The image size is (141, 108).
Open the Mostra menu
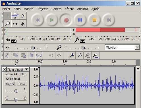click(29, 9)
